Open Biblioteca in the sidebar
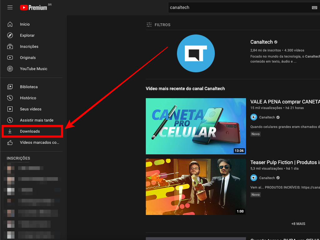This screenshot has height=240, width=320. 29,87
